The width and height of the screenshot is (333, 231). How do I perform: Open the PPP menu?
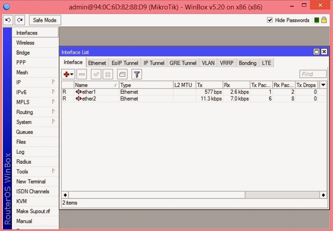(35, 62)
